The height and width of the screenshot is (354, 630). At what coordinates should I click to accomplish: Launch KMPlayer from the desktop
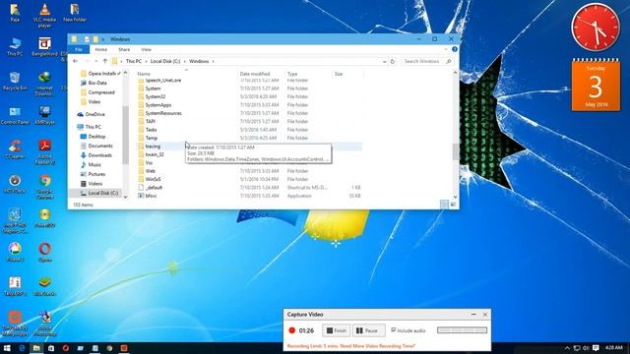[44, 116]
